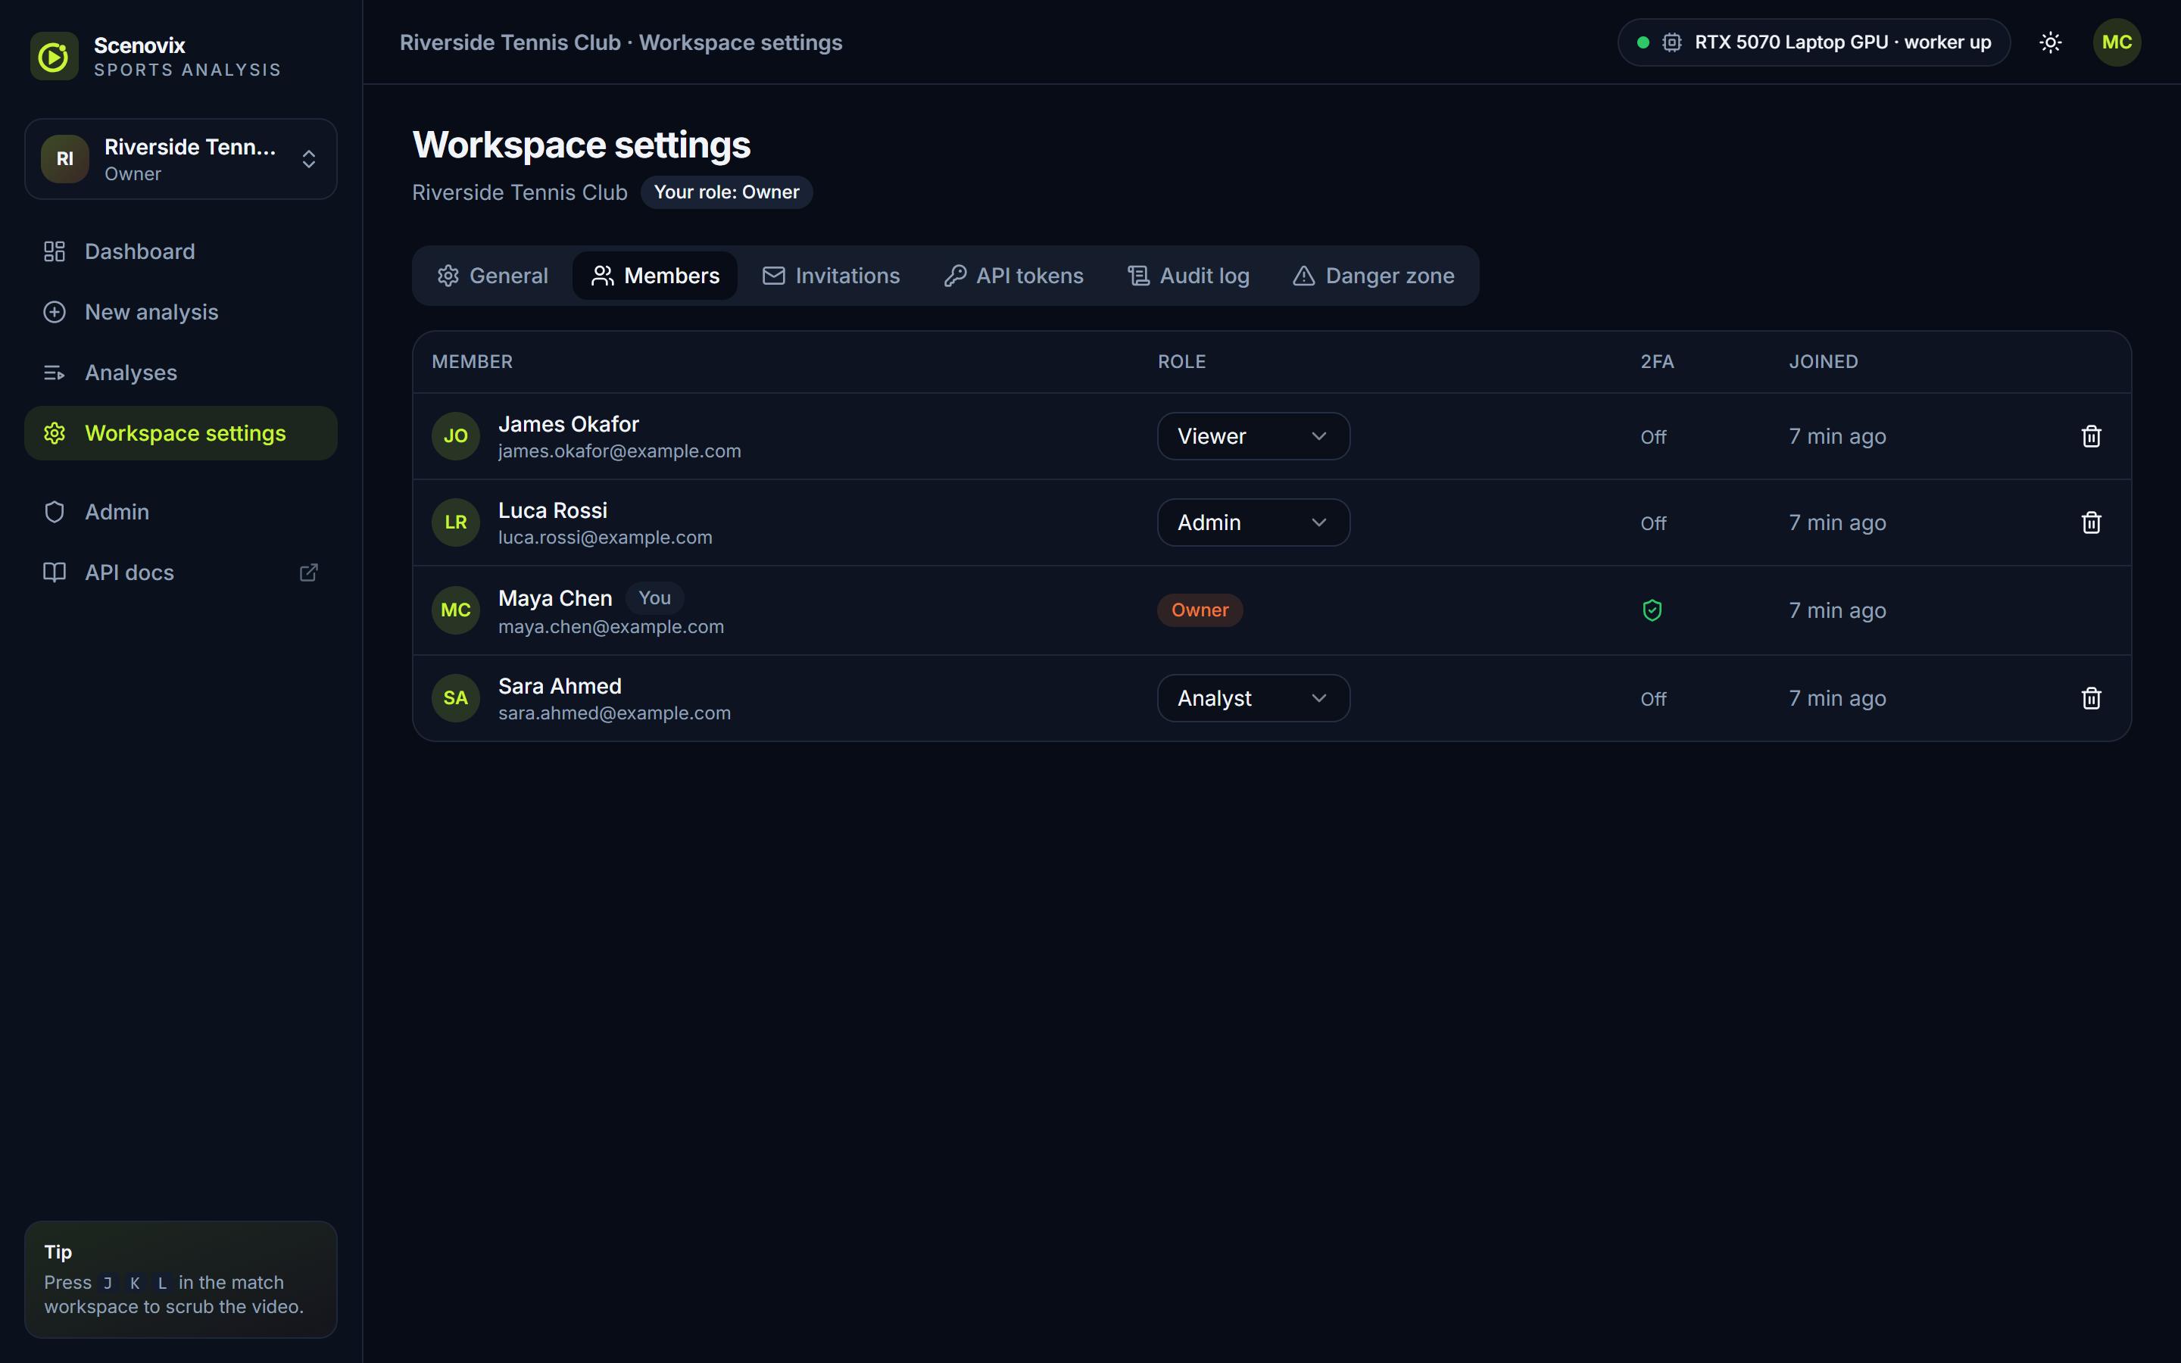2181x1363 pixels.
Task: Click the 'Your role: Owner' badge
Action: pyautogui.click(x=726, y=192)
